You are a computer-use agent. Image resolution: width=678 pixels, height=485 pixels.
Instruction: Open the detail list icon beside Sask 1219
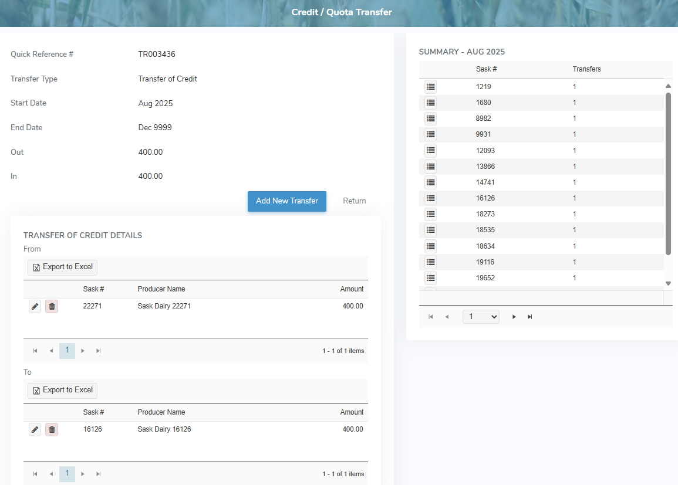pos(430,86)
